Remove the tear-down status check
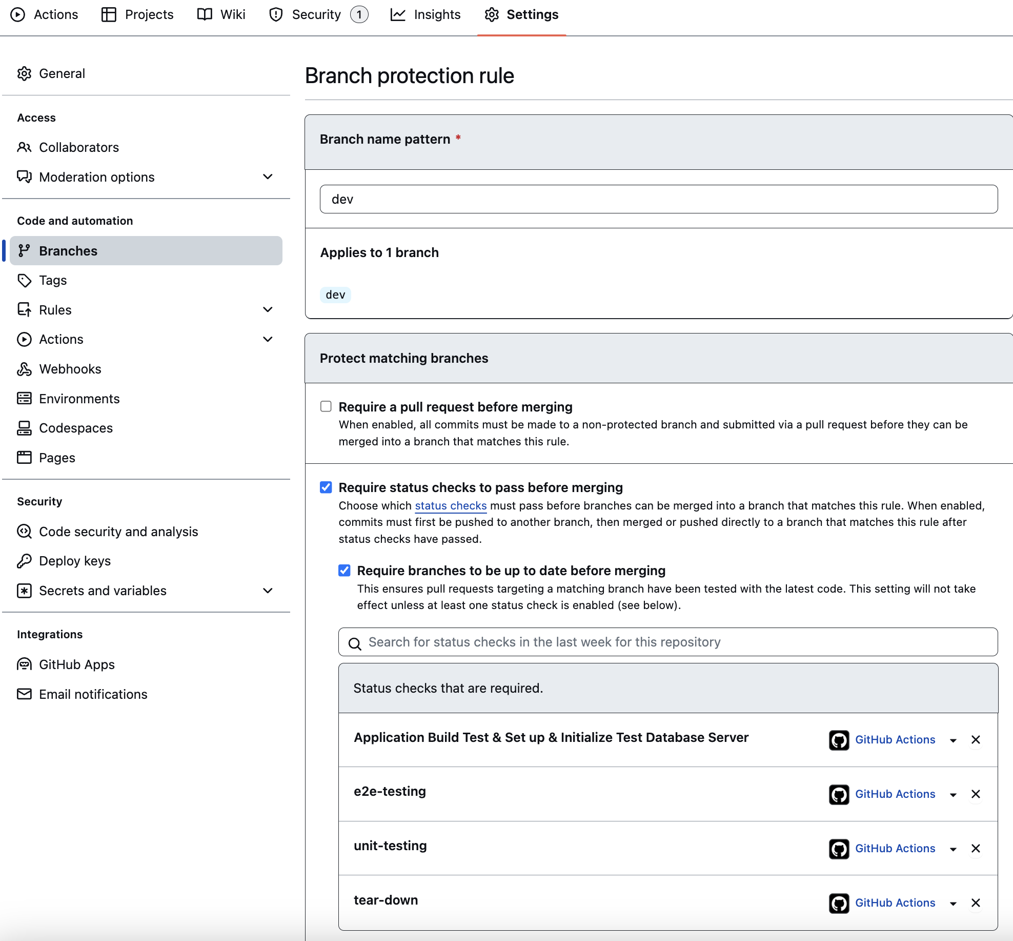This screenshot has width=1013, height=941. (976, 903)
